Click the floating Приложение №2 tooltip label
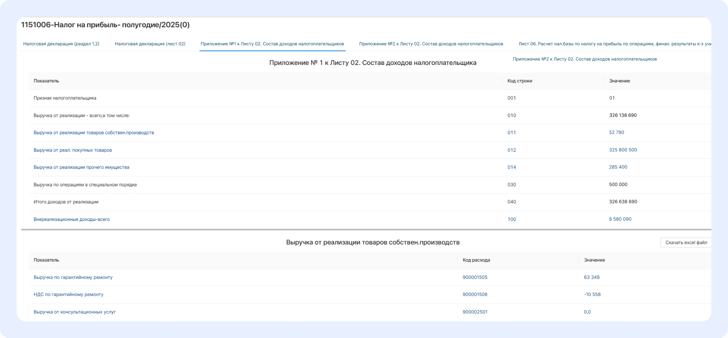Viewport: 728px width, 338px height. [x=585, y=59]
